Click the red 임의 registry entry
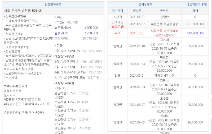 point(117,33)
